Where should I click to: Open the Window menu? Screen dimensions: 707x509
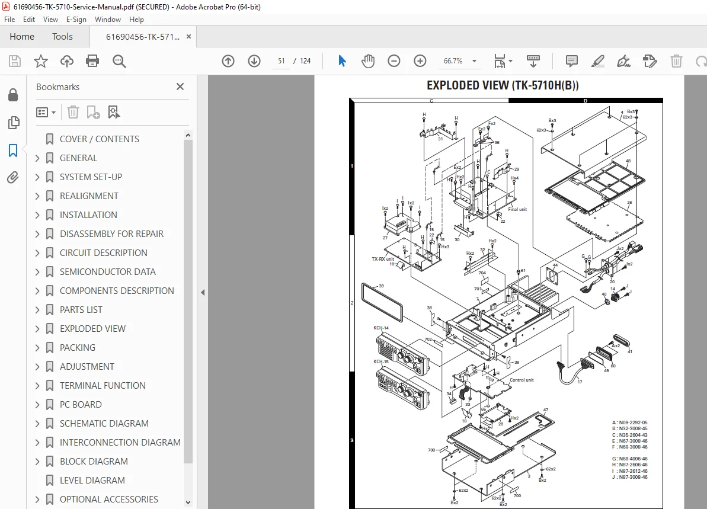click(x=108, y=20)
